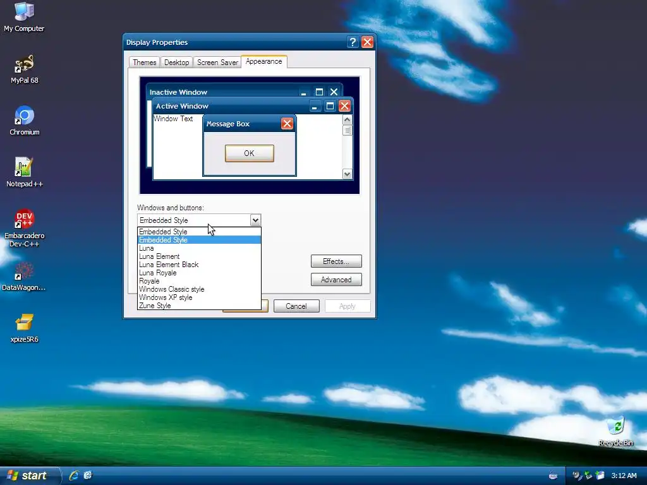Switch to the Screen Saver tab
Viewport: 647px width, 485px height.
tap(217, 63)
